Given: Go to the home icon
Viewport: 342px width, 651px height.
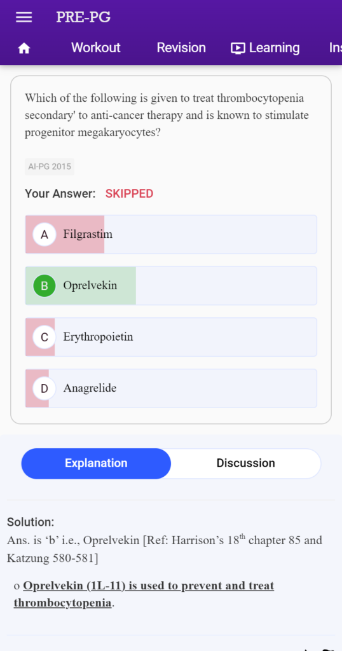Looking at the screenshot, I should pyautogui.click(x=24, y=48).
